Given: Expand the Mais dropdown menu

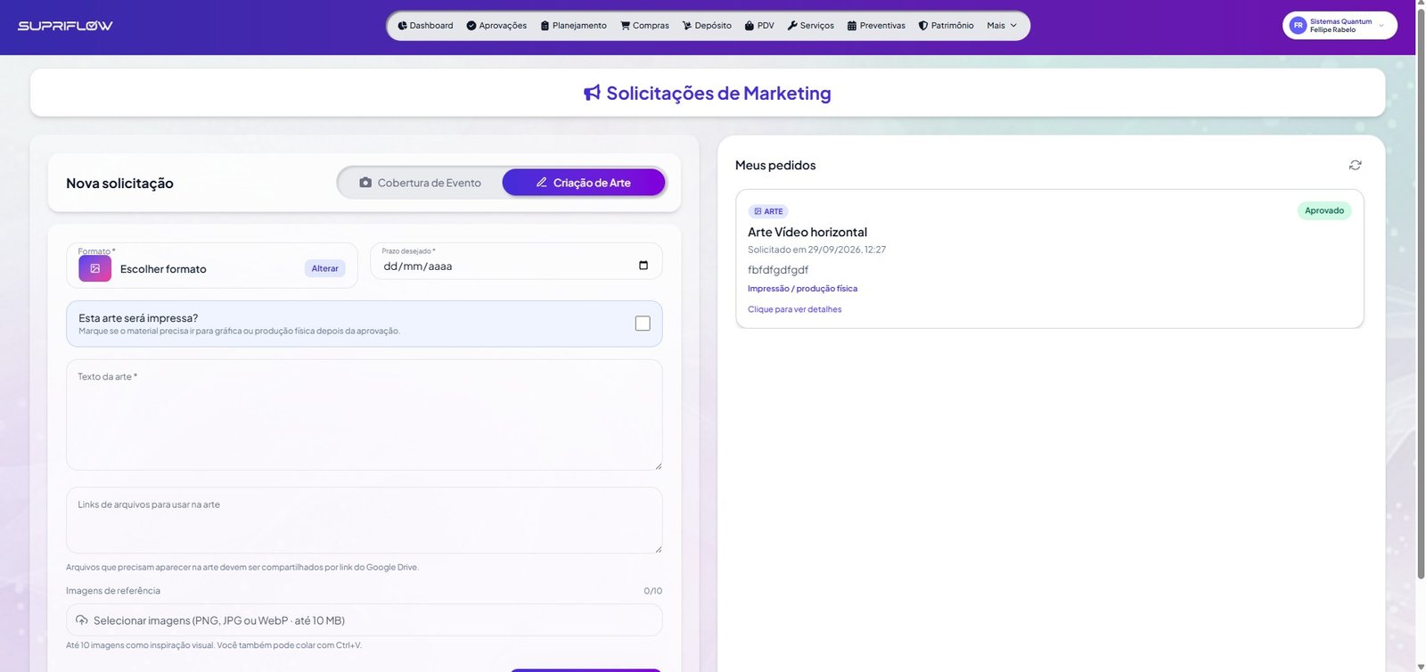Looking at the screenshot, I should (1002, 26).
